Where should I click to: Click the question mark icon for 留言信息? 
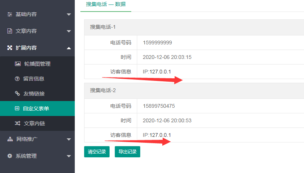[17, 79]
